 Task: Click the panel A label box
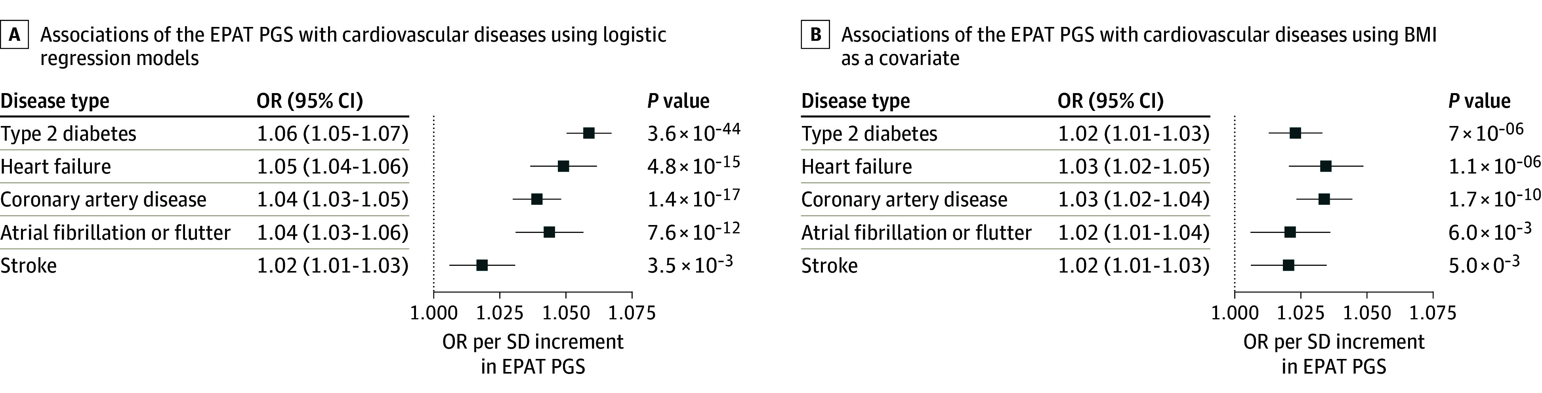tap(14, 35)
